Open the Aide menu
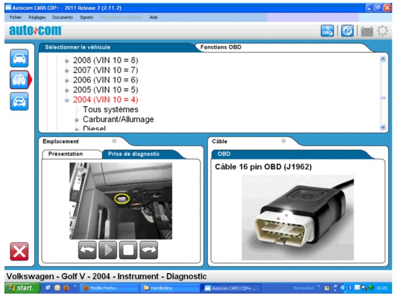Viewport: 395px width, 296px height. [154, 17]
